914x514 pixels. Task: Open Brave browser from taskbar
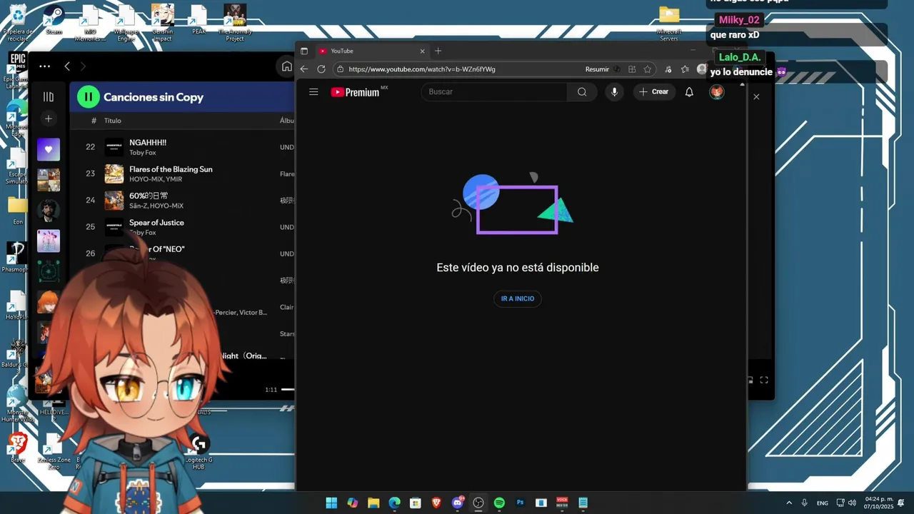pyautogui.click(x=436, y=503)
